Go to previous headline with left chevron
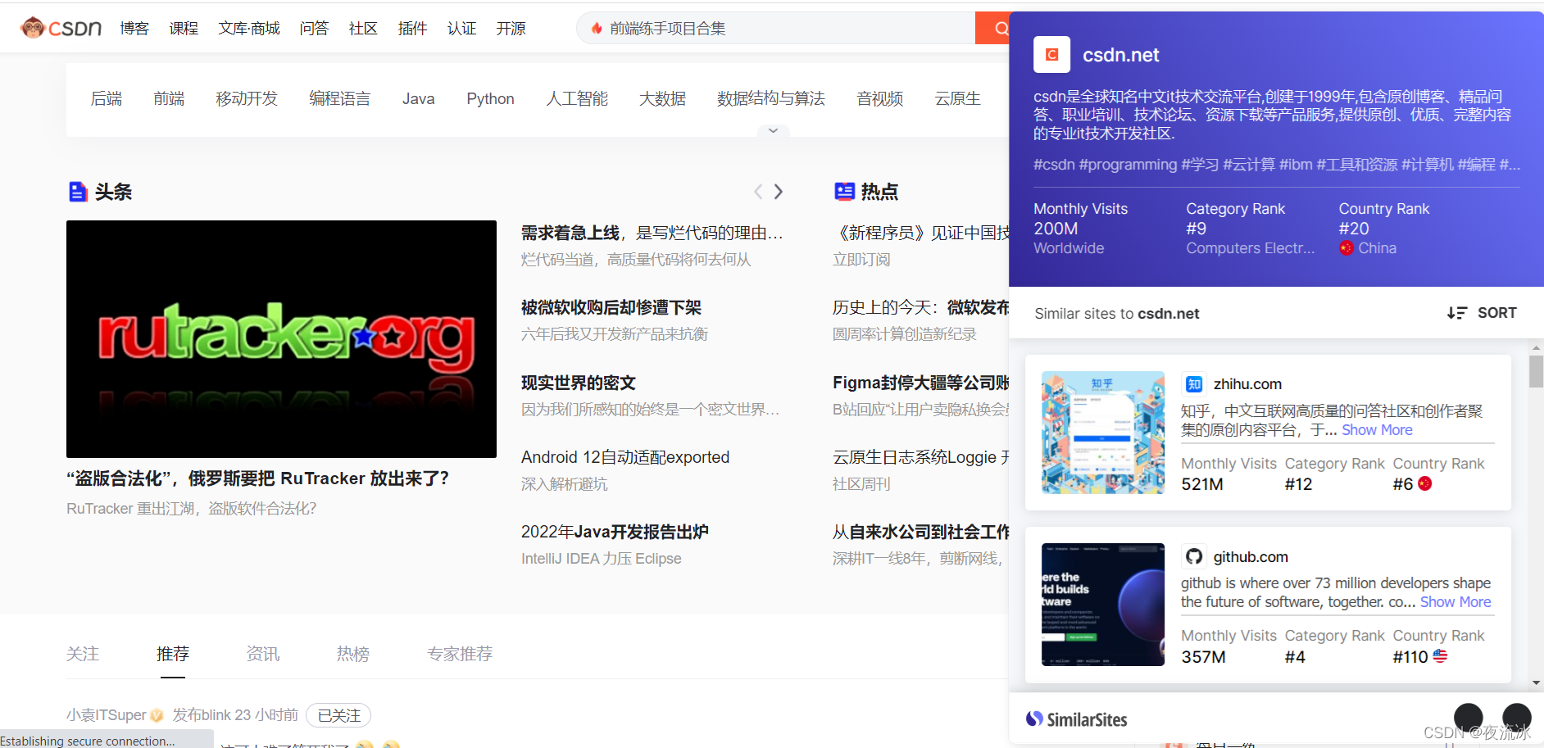This screenshot has width=1544, height=748. click(758, 192)
